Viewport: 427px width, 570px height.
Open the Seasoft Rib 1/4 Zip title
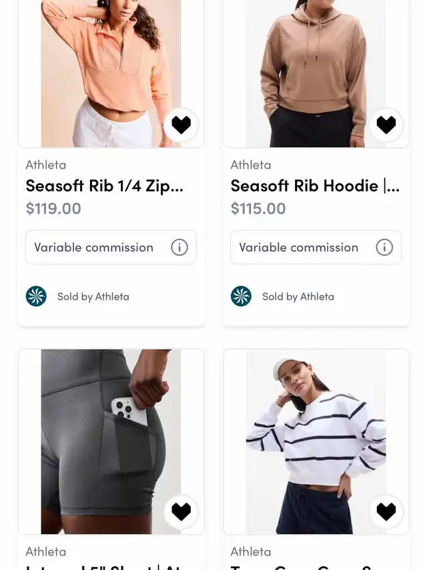pyautogui.click(x=104, y=186)
